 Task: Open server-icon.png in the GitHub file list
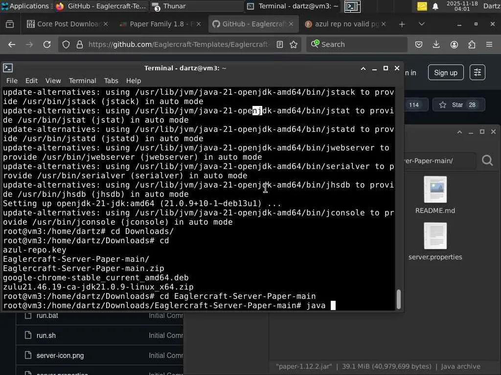60,355
